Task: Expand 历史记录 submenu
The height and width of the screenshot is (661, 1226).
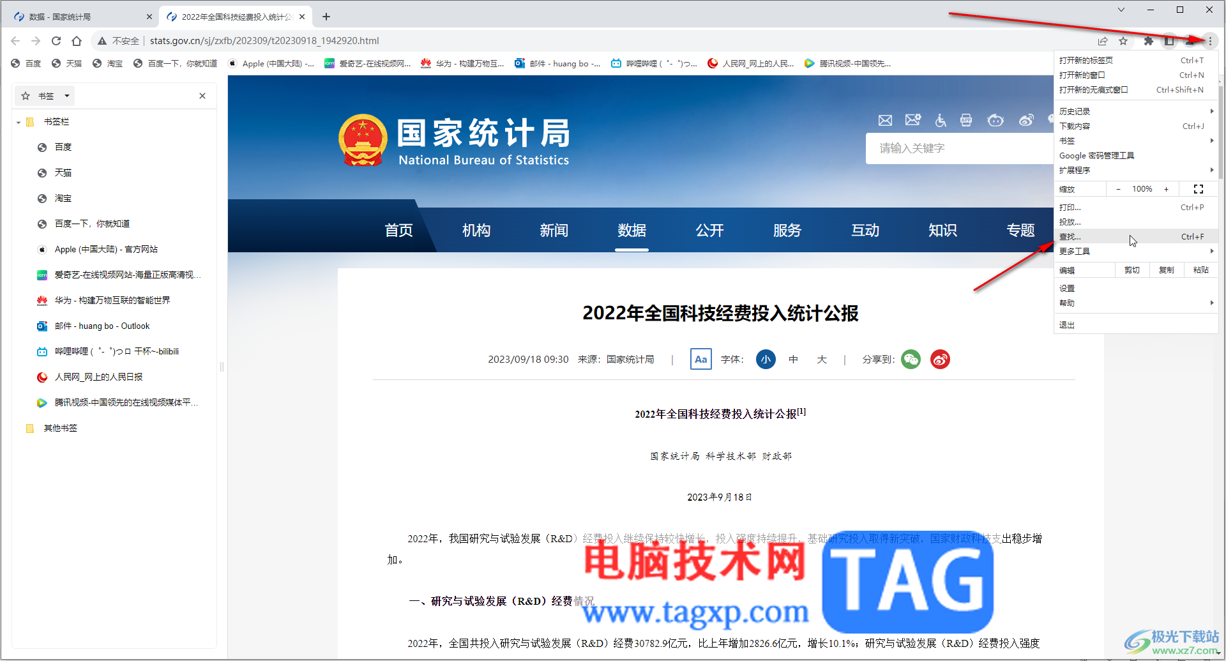Action: (1135, 111)
